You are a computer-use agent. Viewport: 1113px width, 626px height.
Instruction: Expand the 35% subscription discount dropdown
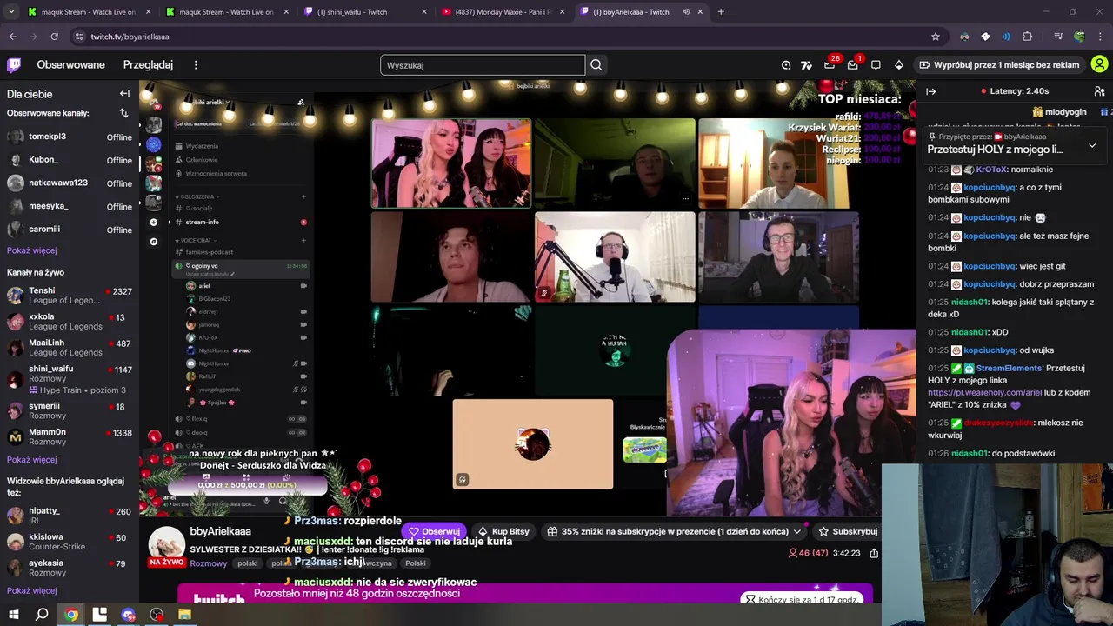click(x=796, y=531)
